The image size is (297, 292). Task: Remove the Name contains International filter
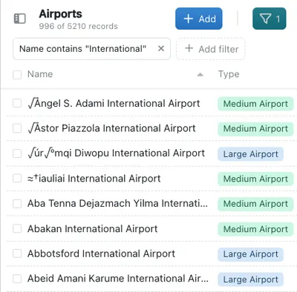click(161, 48)
